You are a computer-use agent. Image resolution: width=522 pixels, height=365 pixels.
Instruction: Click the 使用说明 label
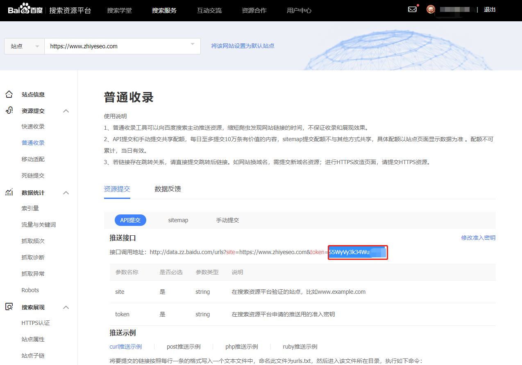116,116
